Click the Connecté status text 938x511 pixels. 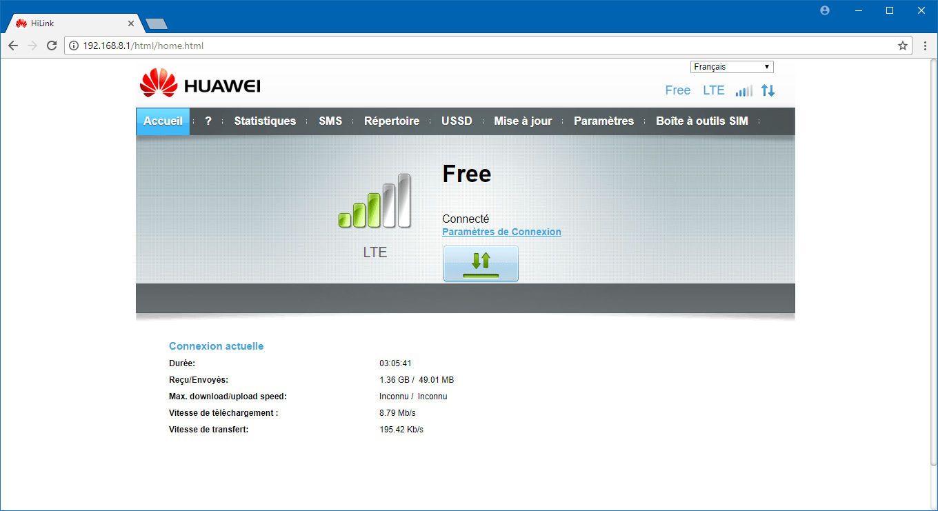coord(466,219)
